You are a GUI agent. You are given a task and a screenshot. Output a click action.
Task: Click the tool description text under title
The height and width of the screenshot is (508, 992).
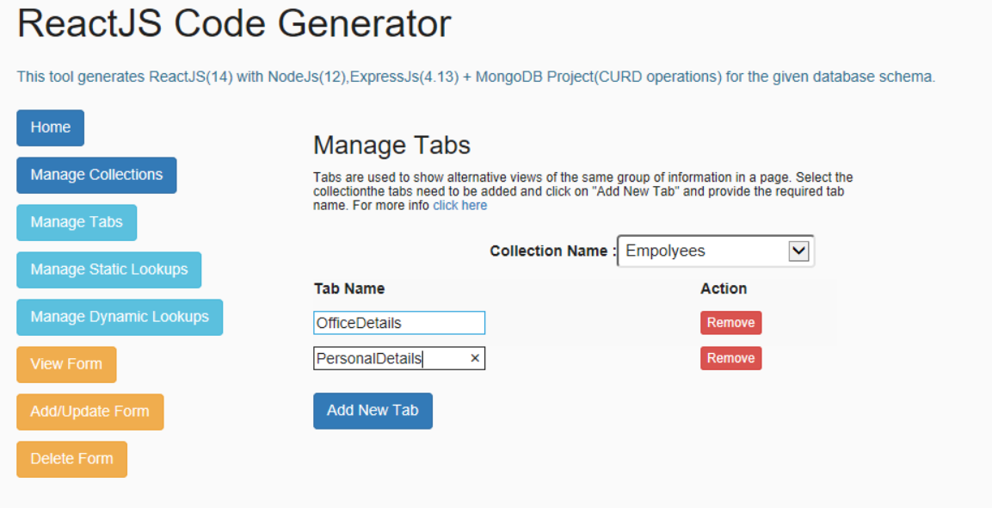tap(476, 77)
